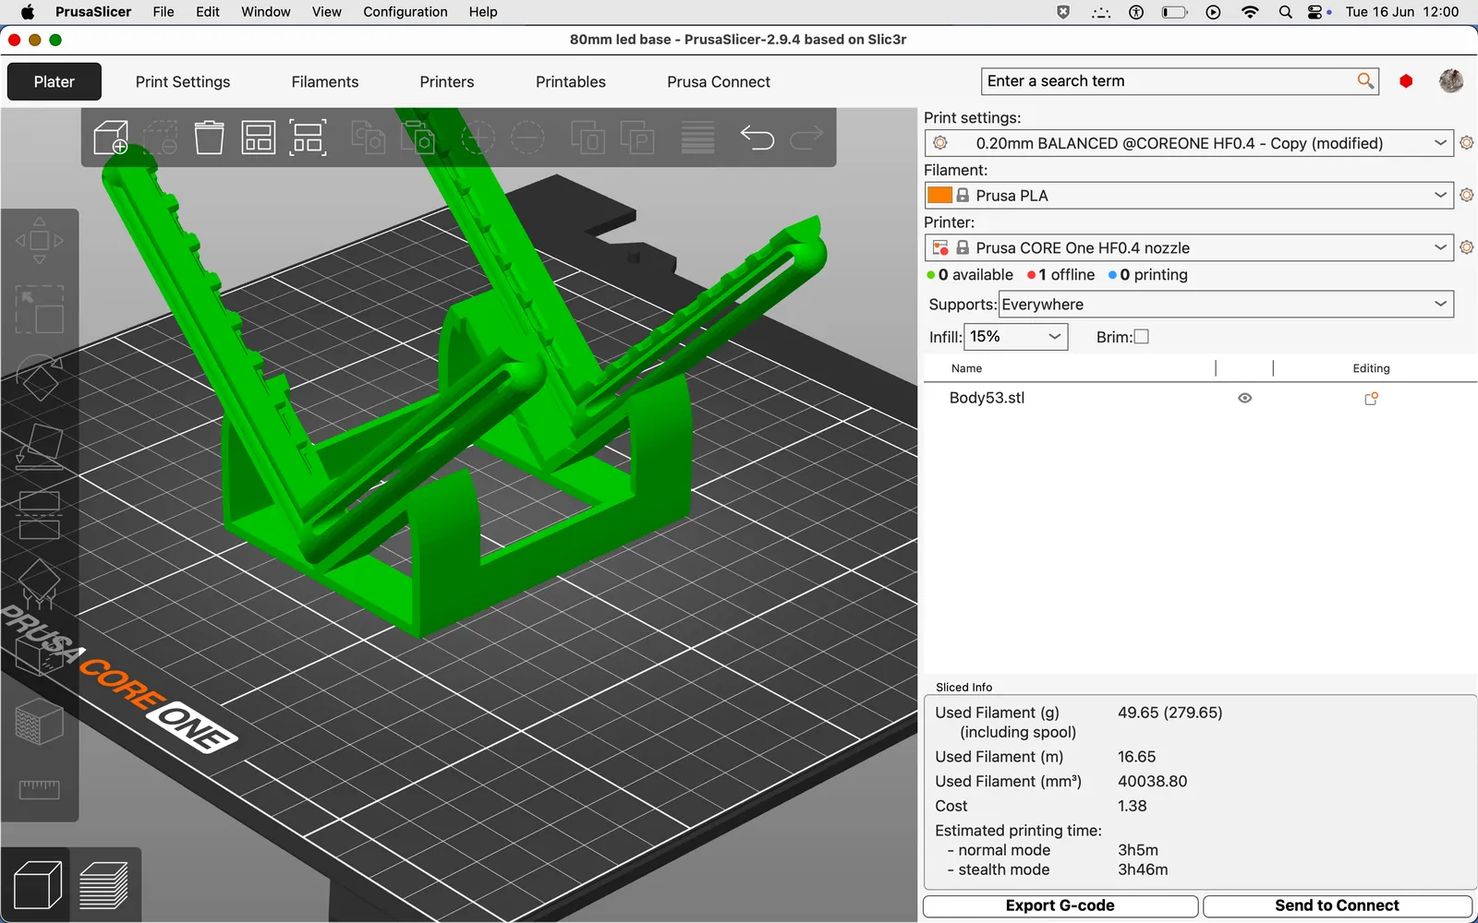Open the Prusa PLA filament dropdown
This screenshot has width=1478, height=923.
[x=1189, y=196]
